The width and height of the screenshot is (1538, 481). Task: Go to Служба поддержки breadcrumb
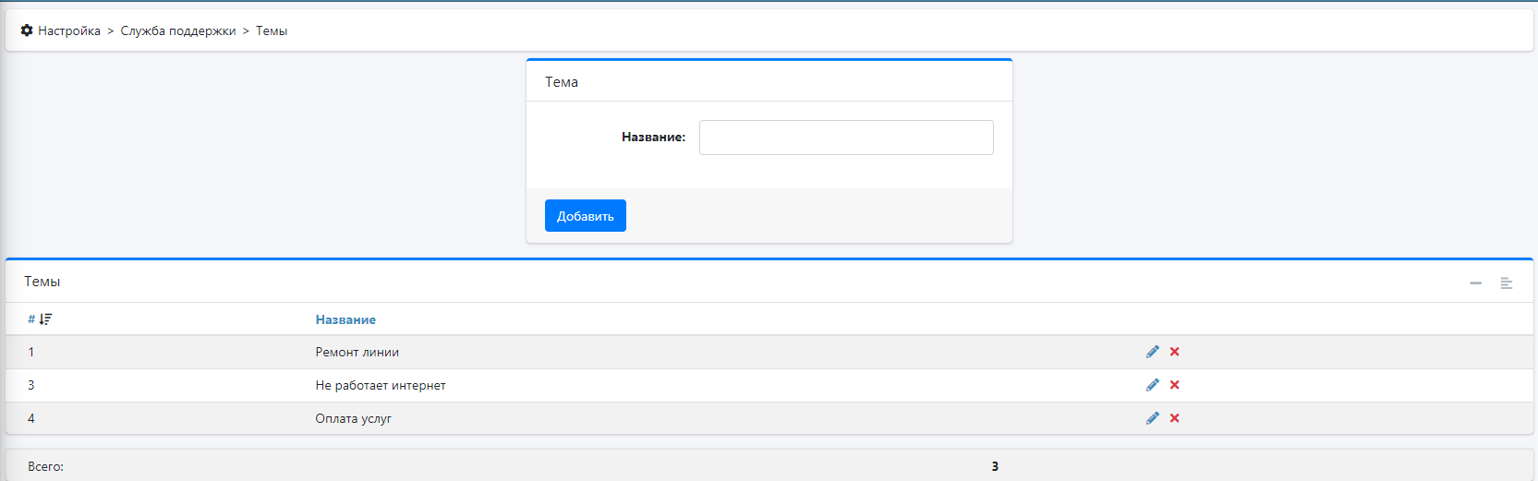(x=178, y=30)
